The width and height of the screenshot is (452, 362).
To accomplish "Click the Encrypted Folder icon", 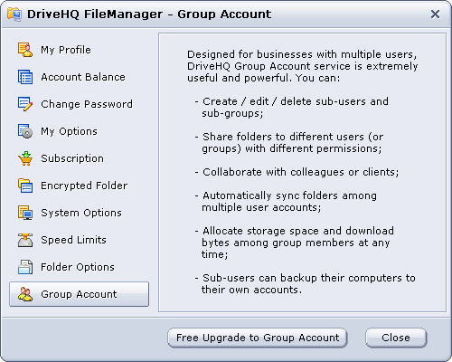I will [25, 186].
